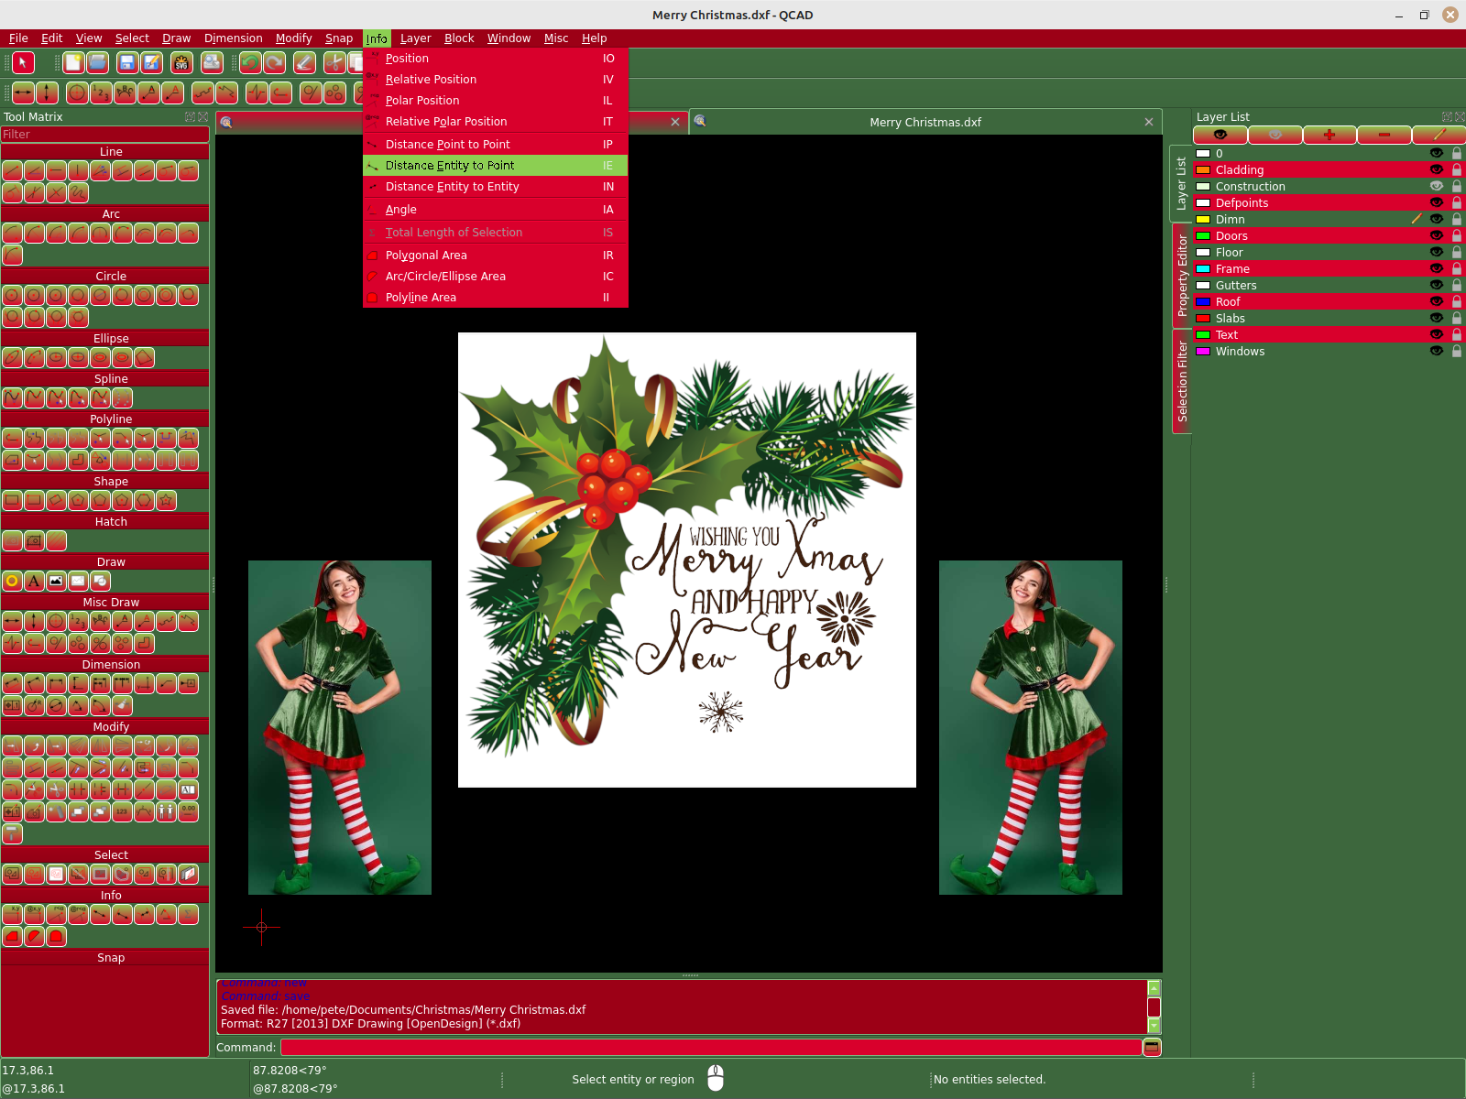
Task: Select the Print Preview icon
Action: pos(211,62)
